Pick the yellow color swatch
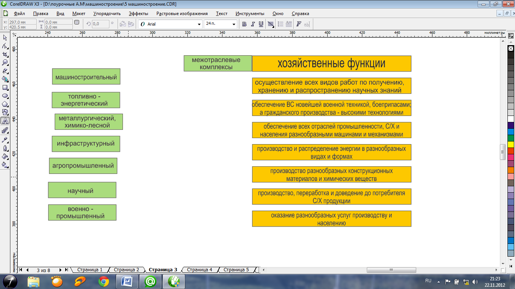515x289 pixels. pos(511,144)
